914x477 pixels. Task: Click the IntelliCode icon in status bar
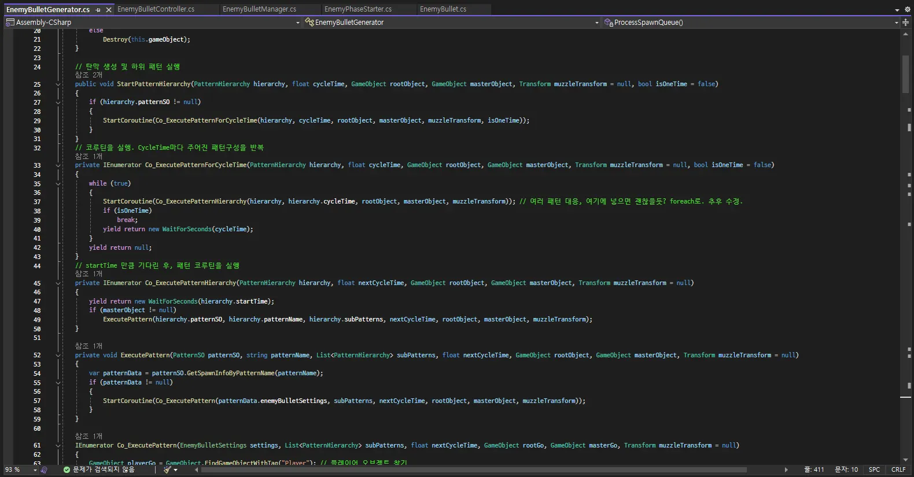(x=44, y=470)
